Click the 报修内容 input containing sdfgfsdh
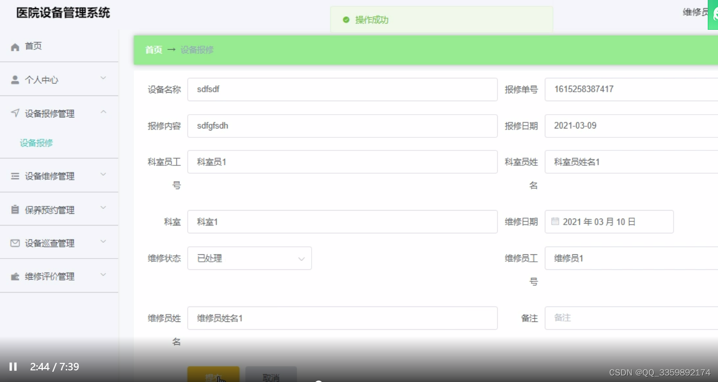 click(342, 126)
